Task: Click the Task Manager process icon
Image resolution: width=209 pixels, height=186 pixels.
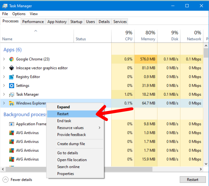Action: (12, 94)
